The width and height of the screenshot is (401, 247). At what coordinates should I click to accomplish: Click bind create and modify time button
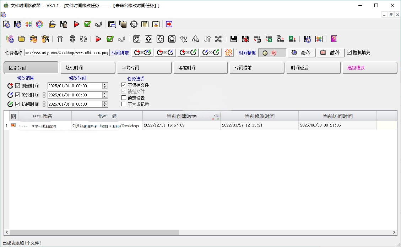(x=165, y=52)
